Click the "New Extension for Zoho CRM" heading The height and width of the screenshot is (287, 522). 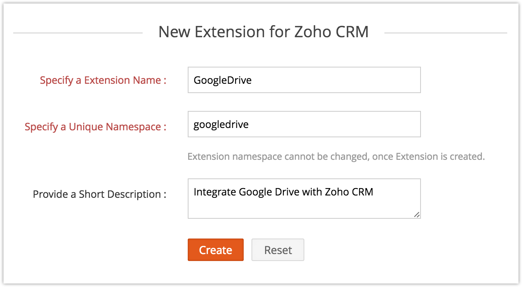(x=264, y=32)
